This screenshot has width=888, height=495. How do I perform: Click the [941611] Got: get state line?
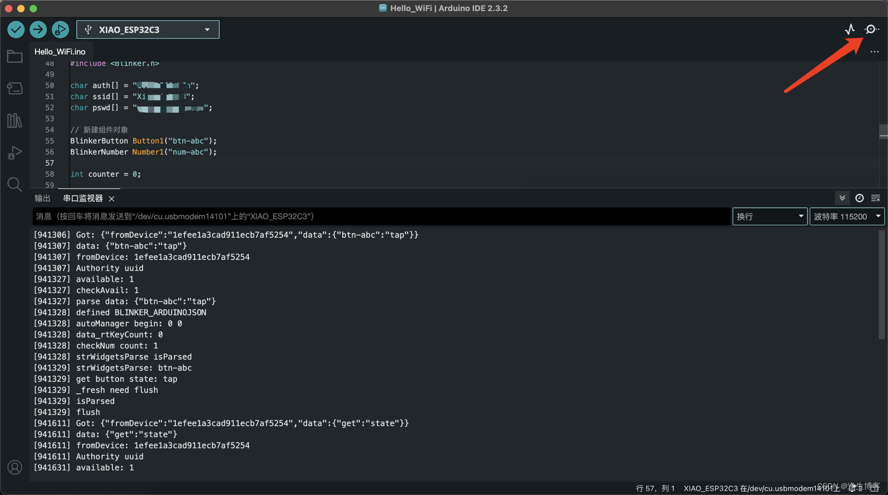coord(221,423)
